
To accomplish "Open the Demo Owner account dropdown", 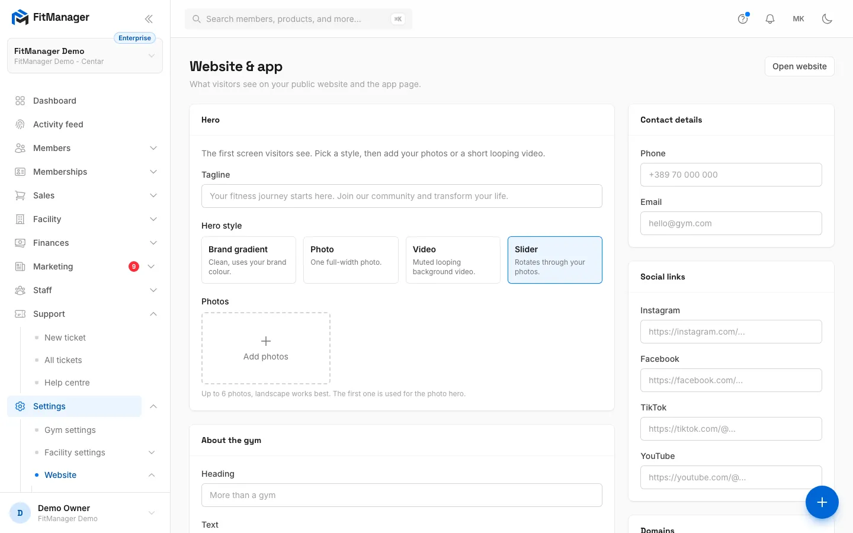I will pos(85,513).
